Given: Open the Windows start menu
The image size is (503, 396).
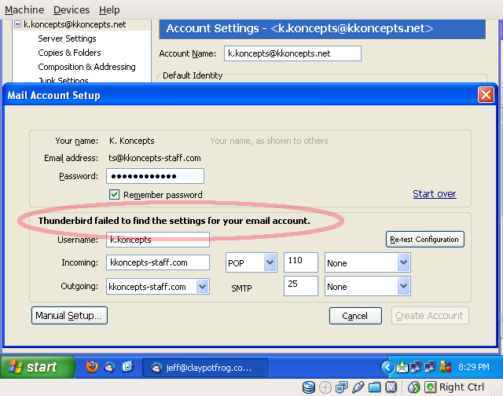Looking at the screenshot, I should (37, 367).
